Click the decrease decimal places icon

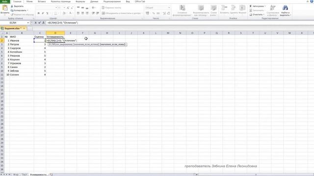(x=169, y=13)
